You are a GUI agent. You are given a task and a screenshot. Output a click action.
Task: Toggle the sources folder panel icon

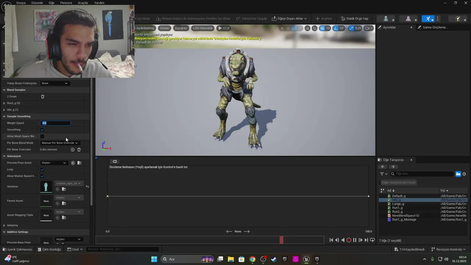458,174
